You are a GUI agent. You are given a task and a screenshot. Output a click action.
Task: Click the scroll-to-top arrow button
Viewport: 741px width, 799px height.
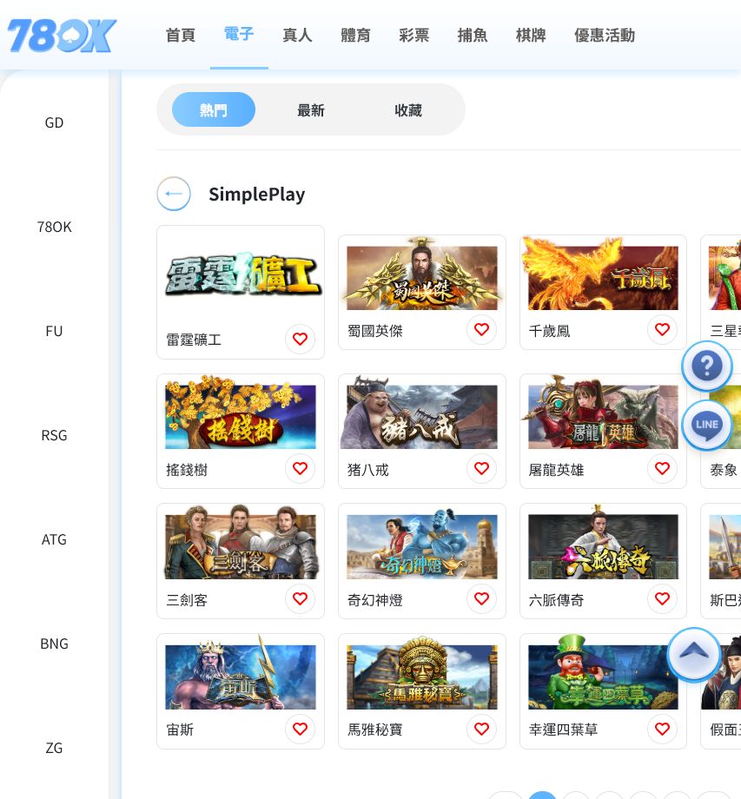[693, 654]
